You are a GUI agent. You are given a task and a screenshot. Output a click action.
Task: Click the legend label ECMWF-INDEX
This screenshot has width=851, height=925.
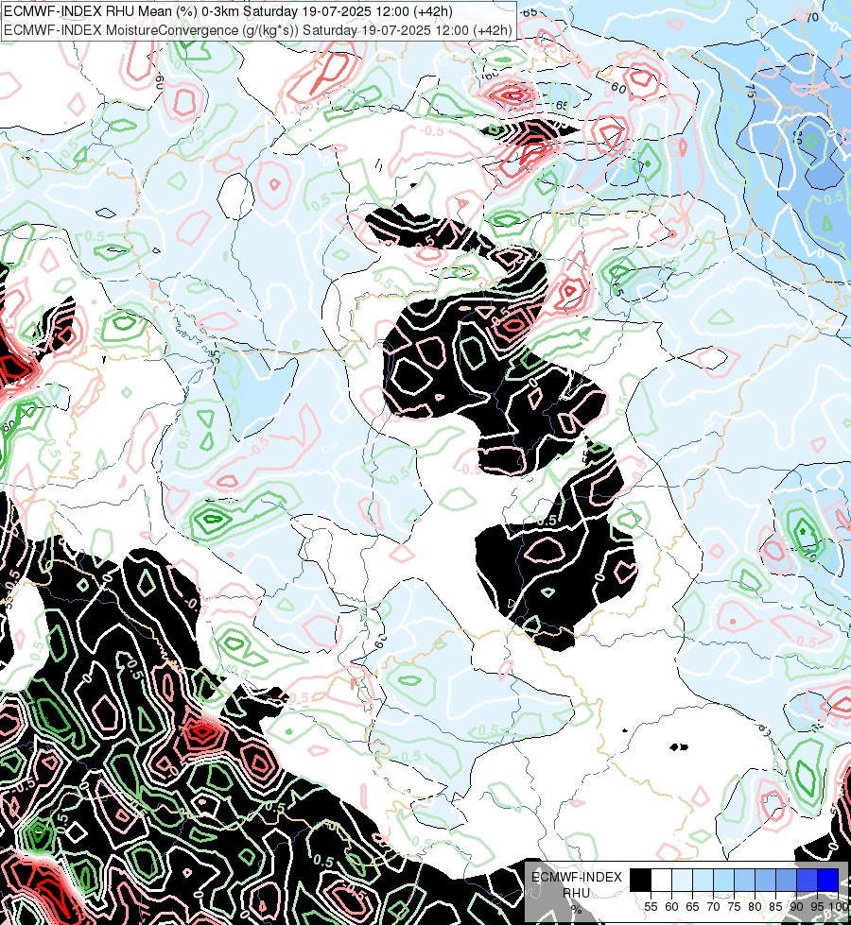coord(577,877)
